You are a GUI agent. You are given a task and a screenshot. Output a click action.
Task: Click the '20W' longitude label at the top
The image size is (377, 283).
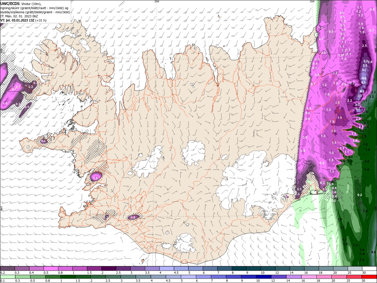(157, 1)
